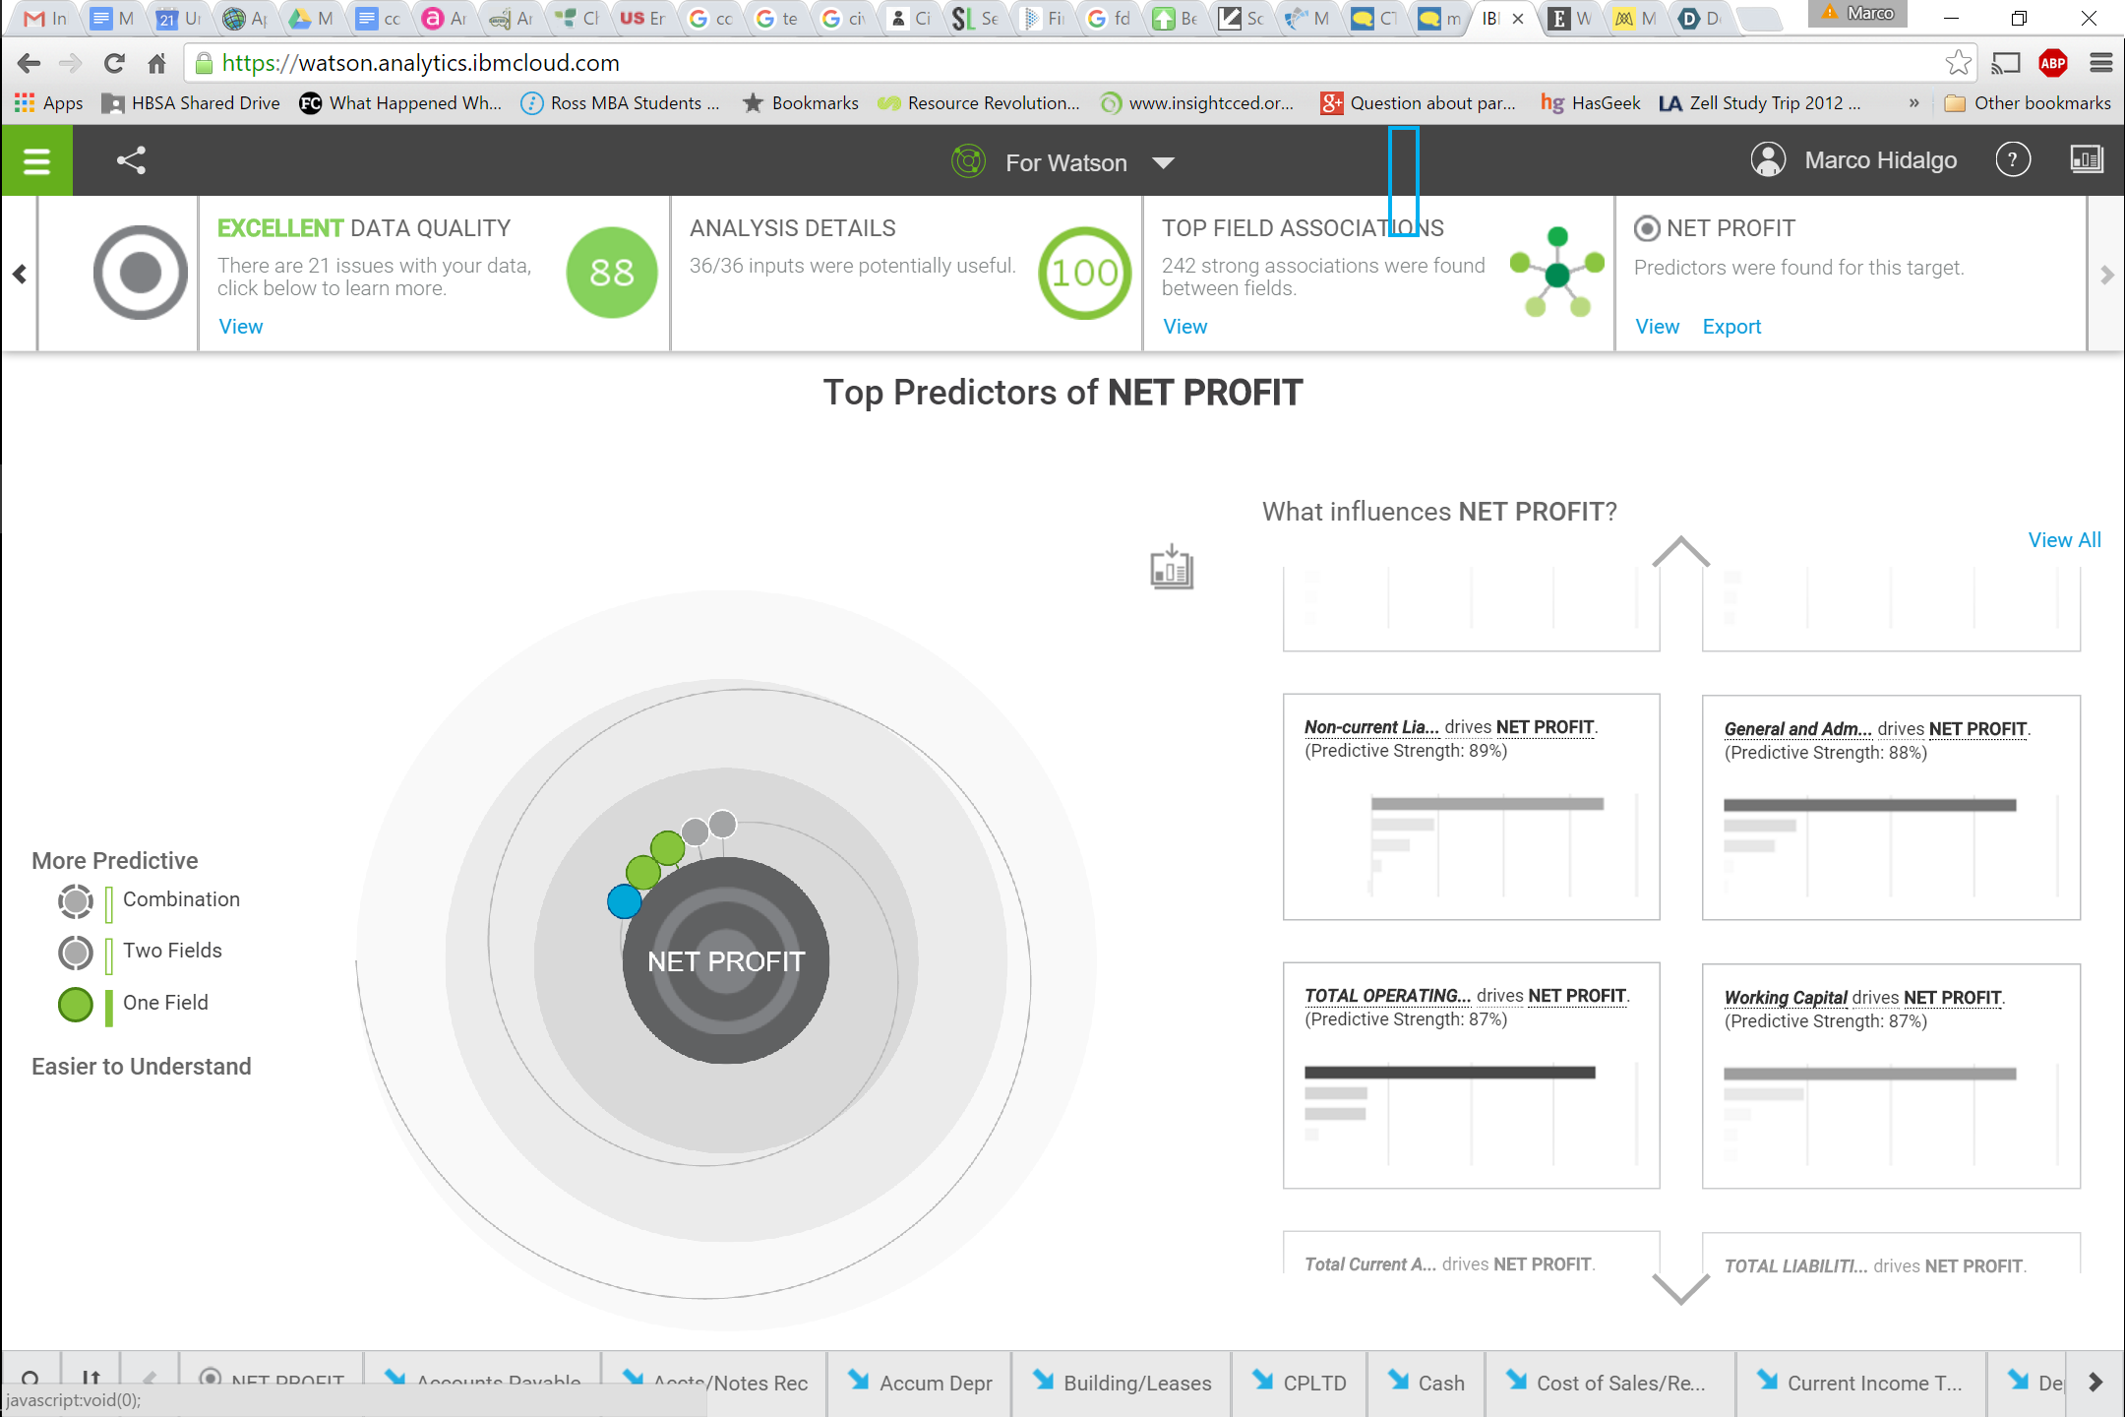Expand the For Watson dropdown arrow

(x=1163, y=162)
